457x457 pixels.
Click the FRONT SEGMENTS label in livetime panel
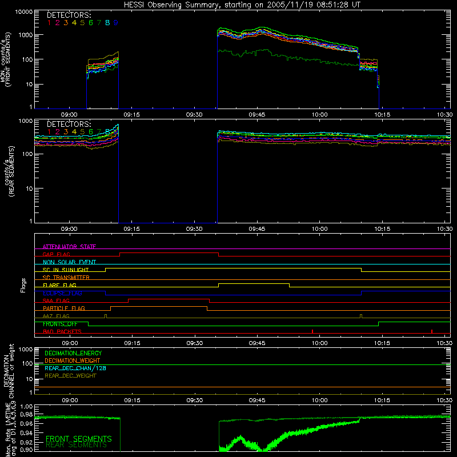[x=79, y=439]
